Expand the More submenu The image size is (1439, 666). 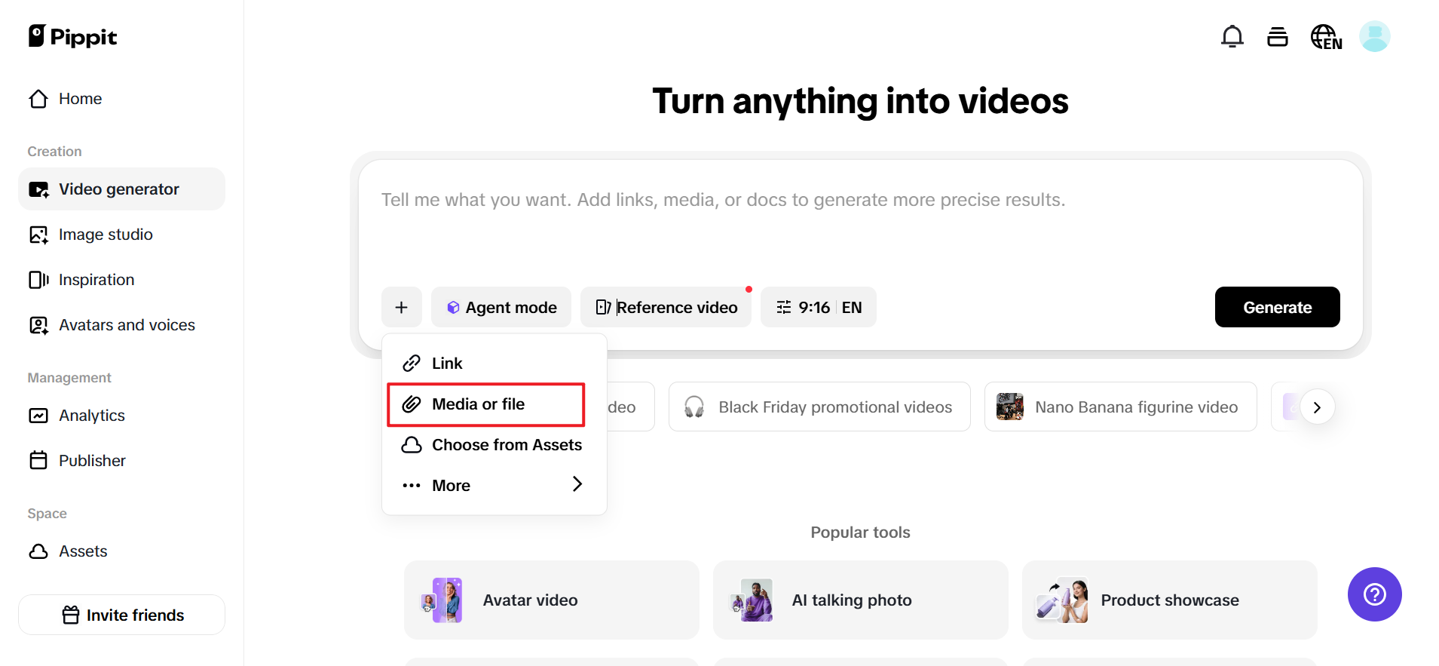tap(494, 486)
